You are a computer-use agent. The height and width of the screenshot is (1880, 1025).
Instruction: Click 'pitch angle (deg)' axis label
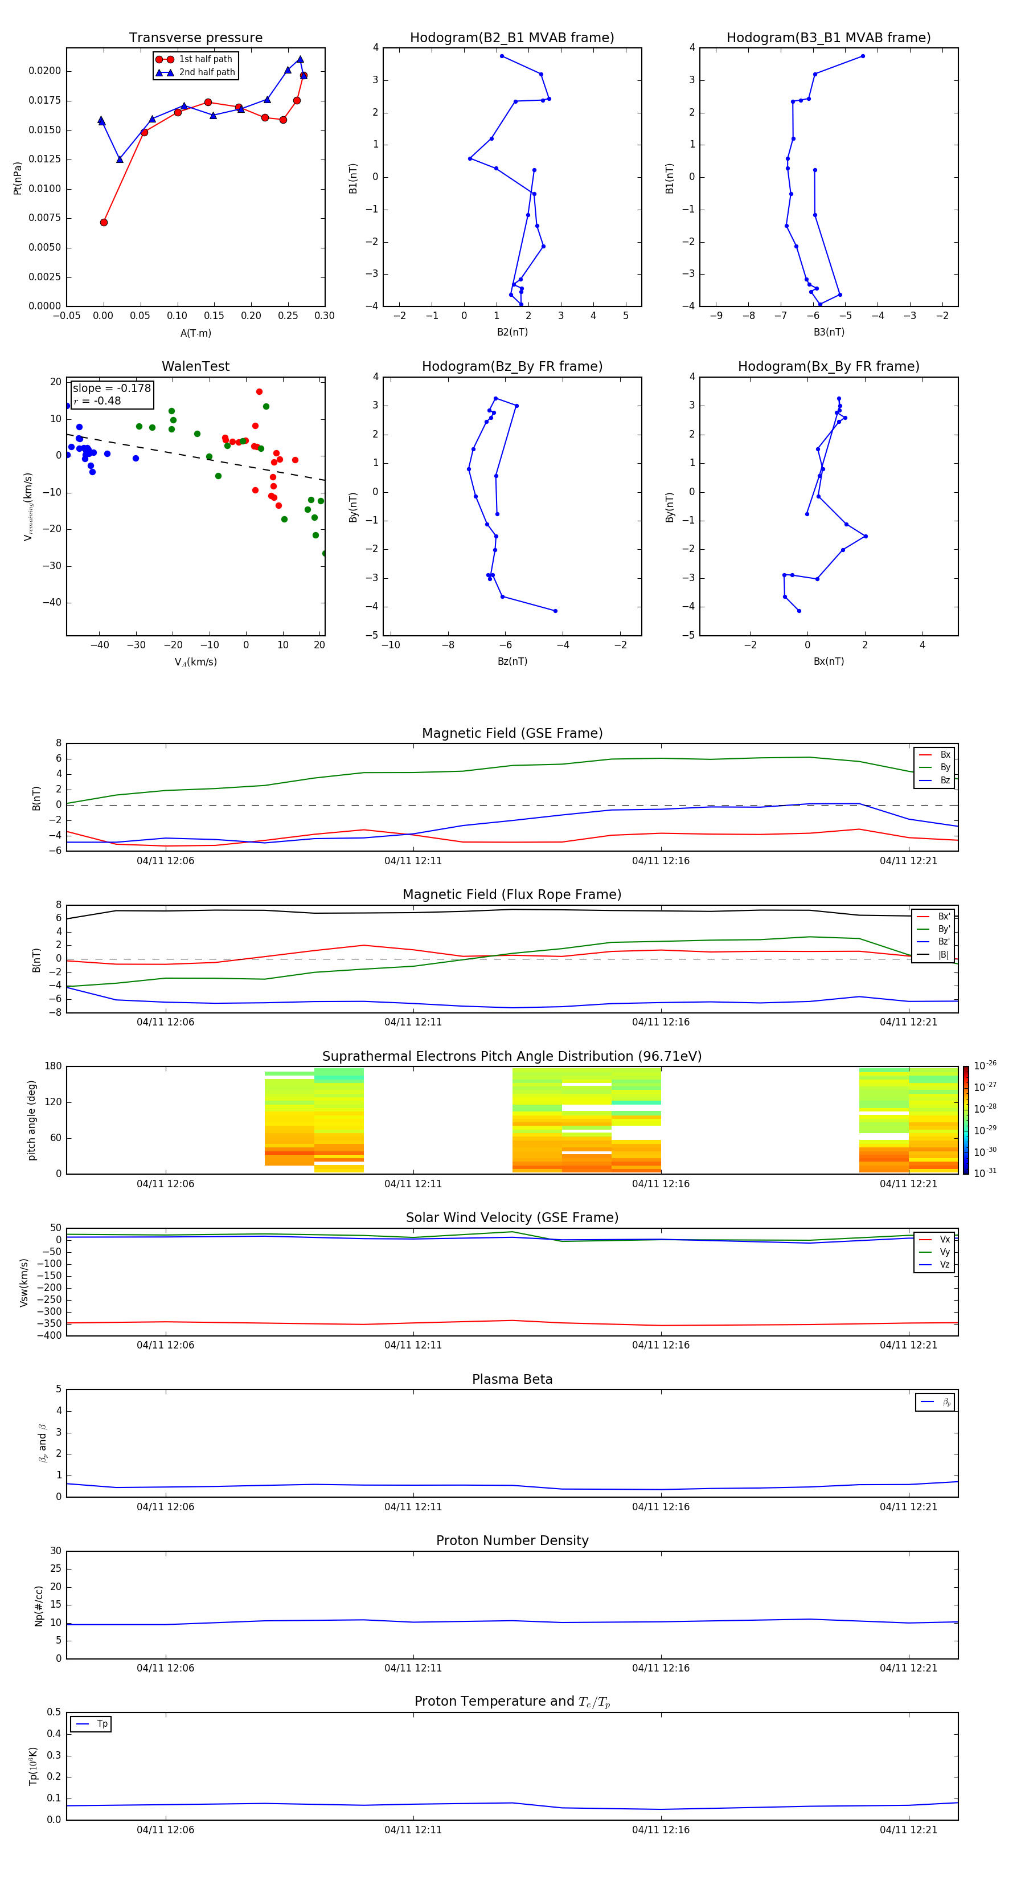tap(31, 1120)
